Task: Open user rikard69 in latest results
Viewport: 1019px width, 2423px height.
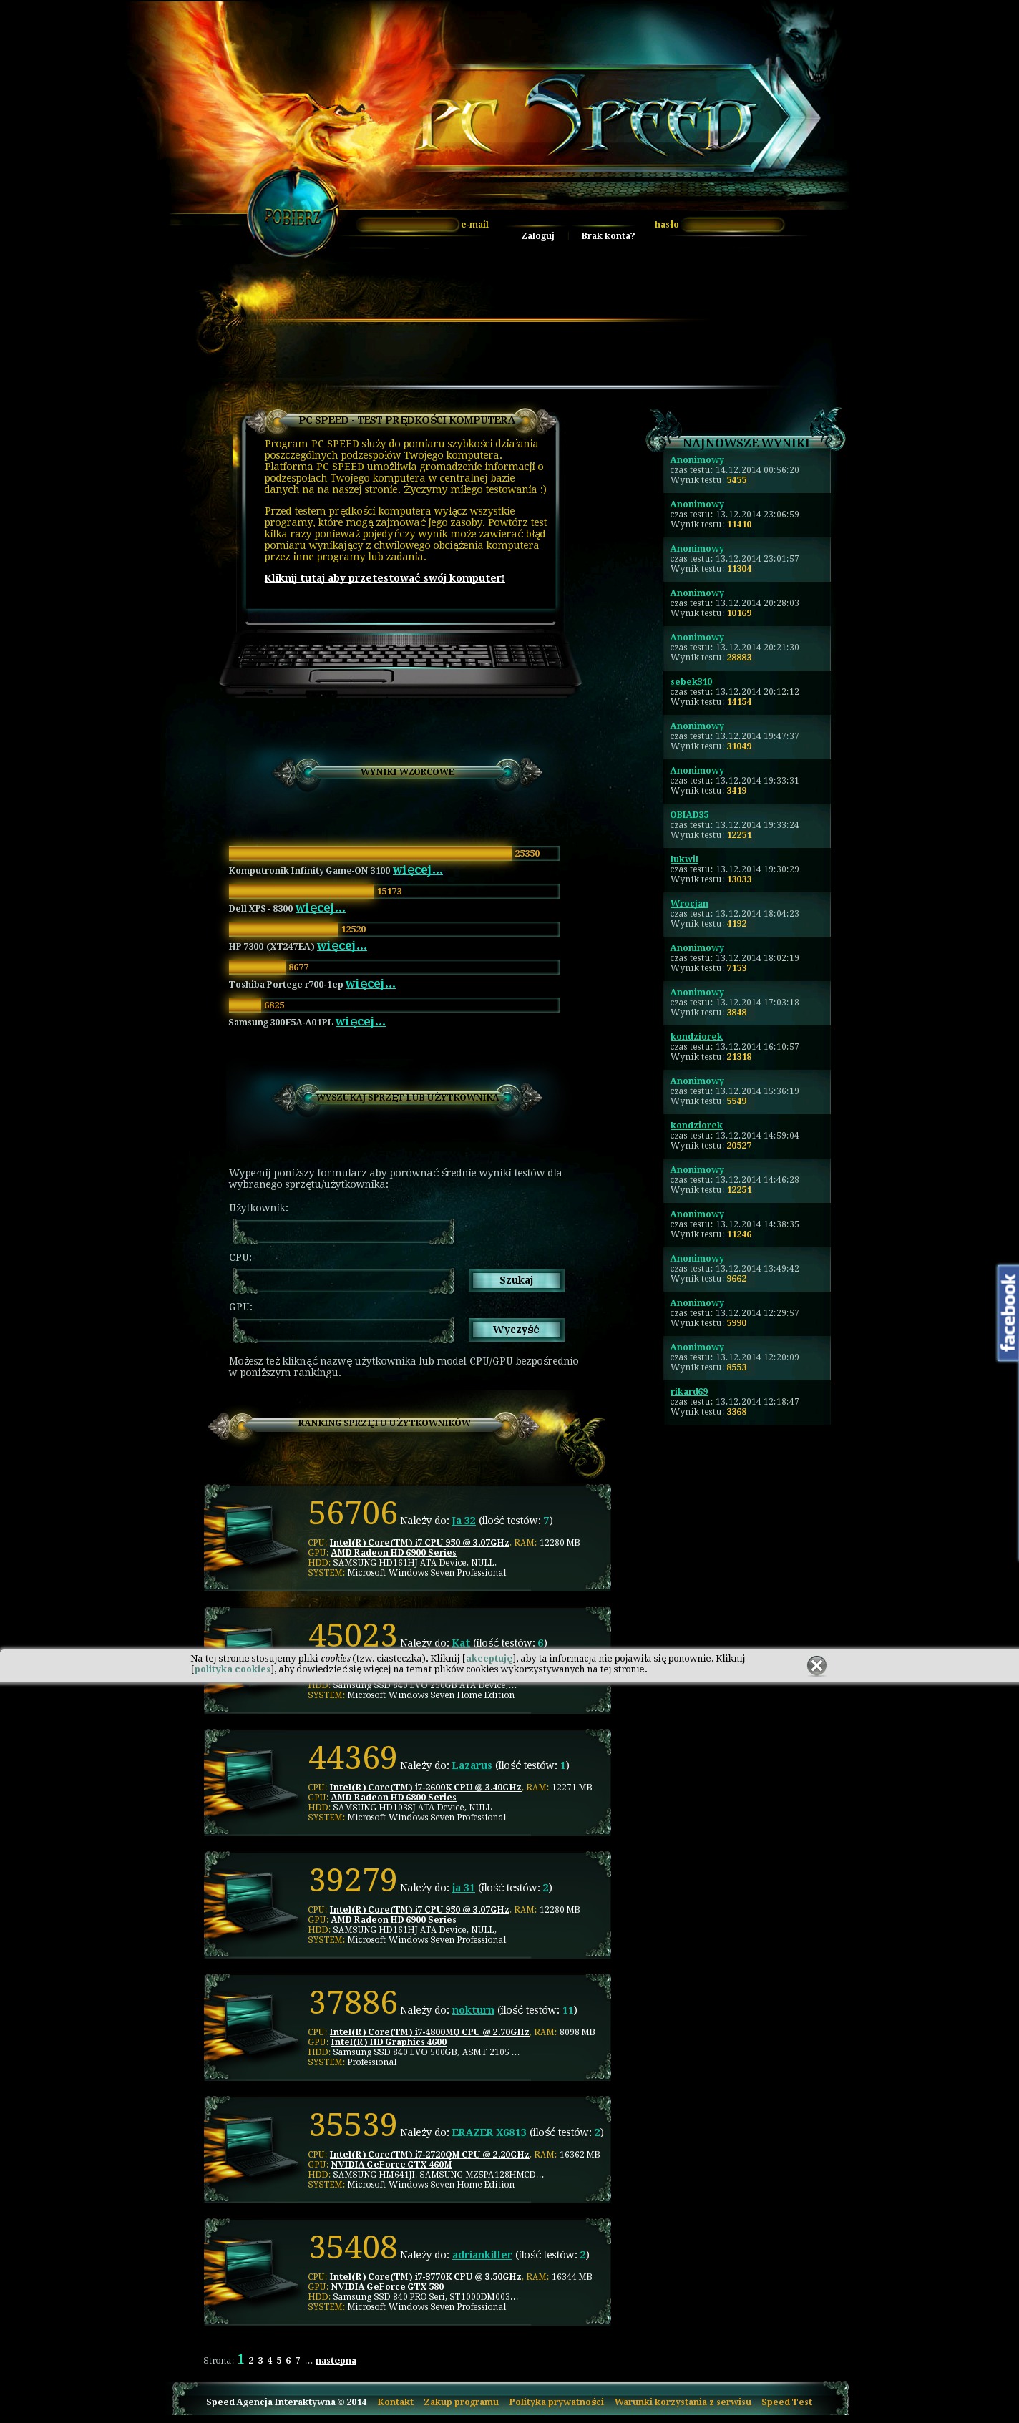Action: [690, 1391]
